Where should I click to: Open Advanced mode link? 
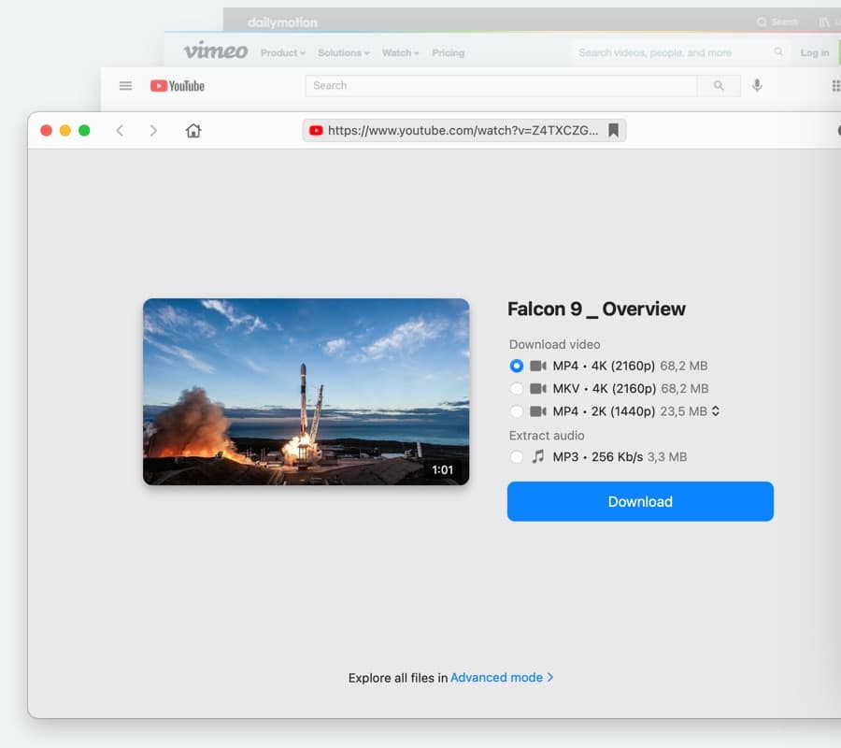tap(496, 677)
